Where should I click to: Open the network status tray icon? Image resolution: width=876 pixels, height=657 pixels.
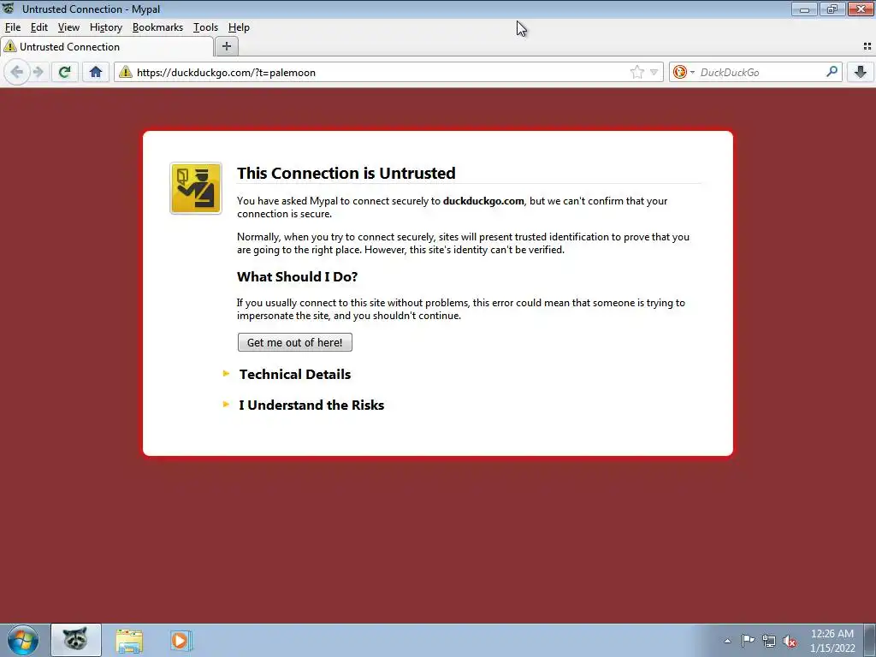[x=769, y=641]
